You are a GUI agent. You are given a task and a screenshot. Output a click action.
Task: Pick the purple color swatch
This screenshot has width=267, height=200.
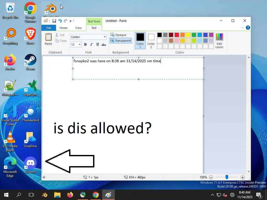pyautogui.click(x=211, y=35)
